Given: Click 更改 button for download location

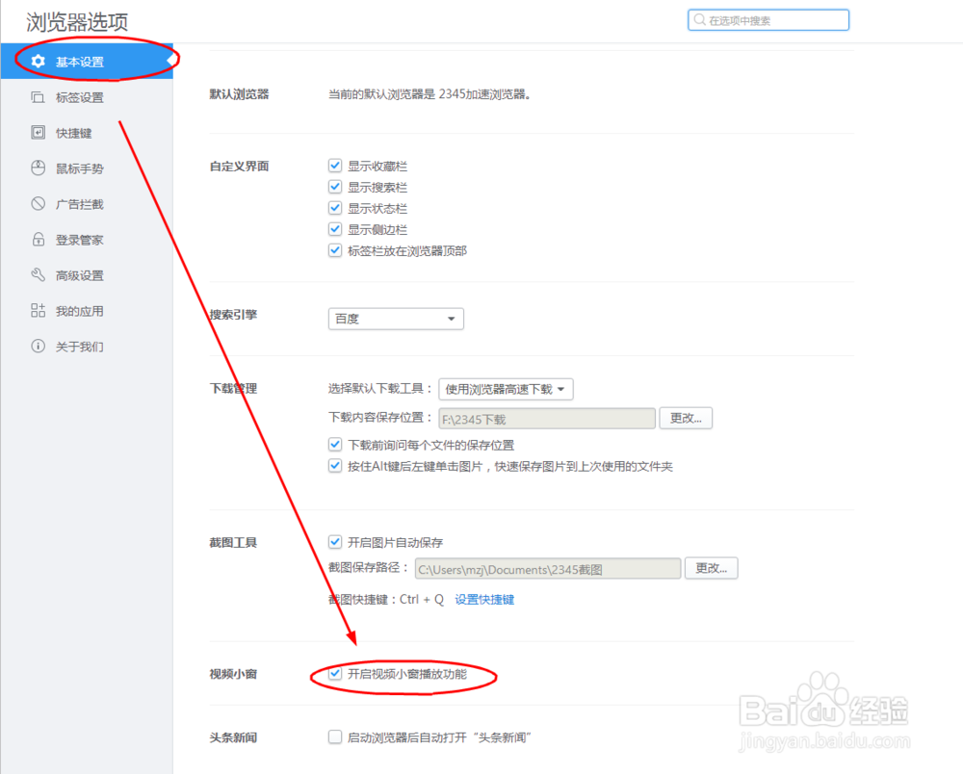Looking at the screenshot, I should pyautogui.click(x=686, y=418).
